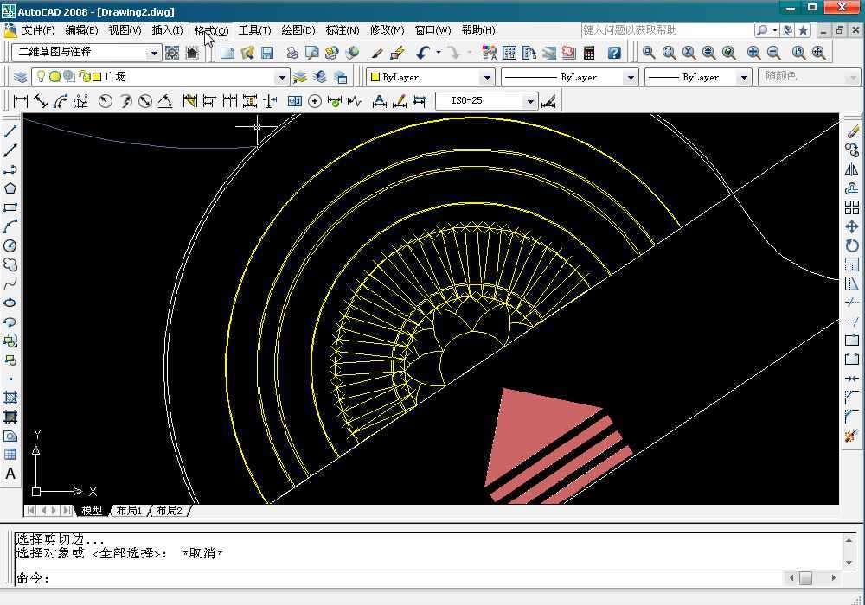Switch to the 布局1 tab

[x=129, y=511]
